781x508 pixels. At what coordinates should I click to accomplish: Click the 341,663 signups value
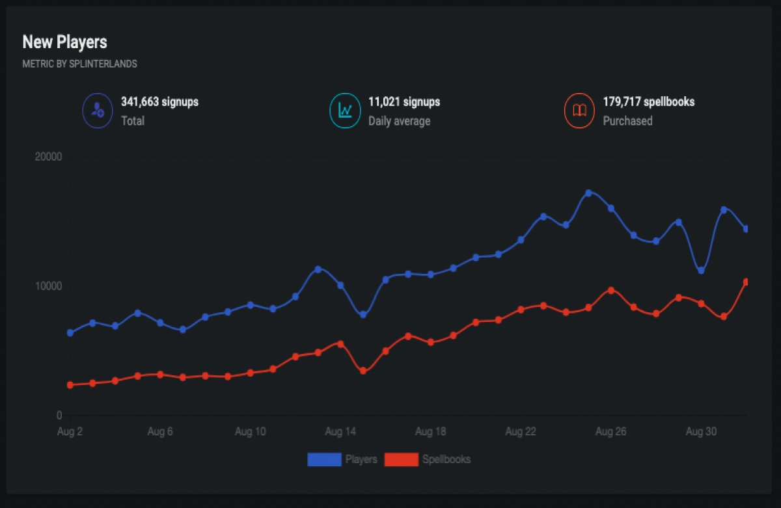(x=159, y=102)
